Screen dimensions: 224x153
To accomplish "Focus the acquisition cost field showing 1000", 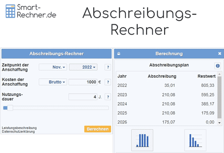I will (x=83, y=82).
